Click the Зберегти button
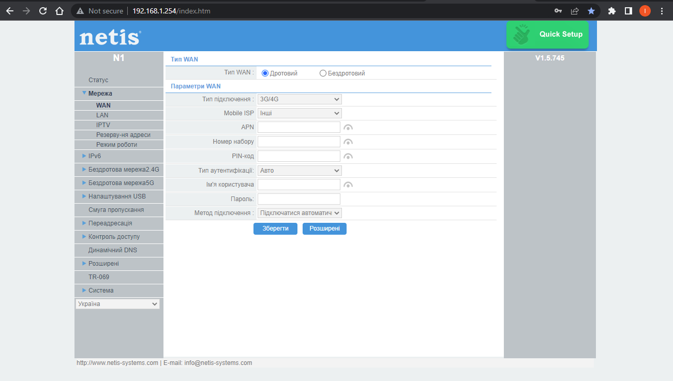Viewport: 673px width, 381px height. tap(275, 228)
